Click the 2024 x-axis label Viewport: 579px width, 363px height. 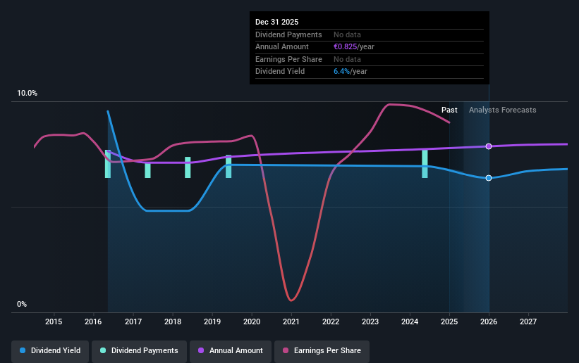tap(410, 321)
